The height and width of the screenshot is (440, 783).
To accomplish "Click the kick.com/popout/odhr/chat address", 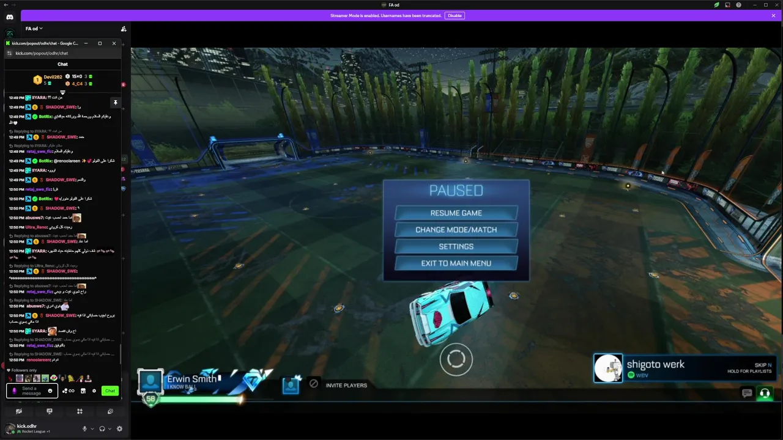I will [x=42, y=53].
